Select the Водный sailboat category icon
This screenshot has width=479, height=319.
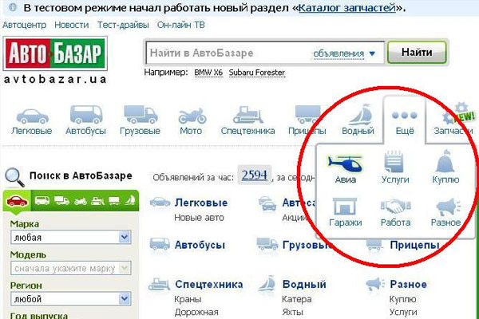(358, 114)
